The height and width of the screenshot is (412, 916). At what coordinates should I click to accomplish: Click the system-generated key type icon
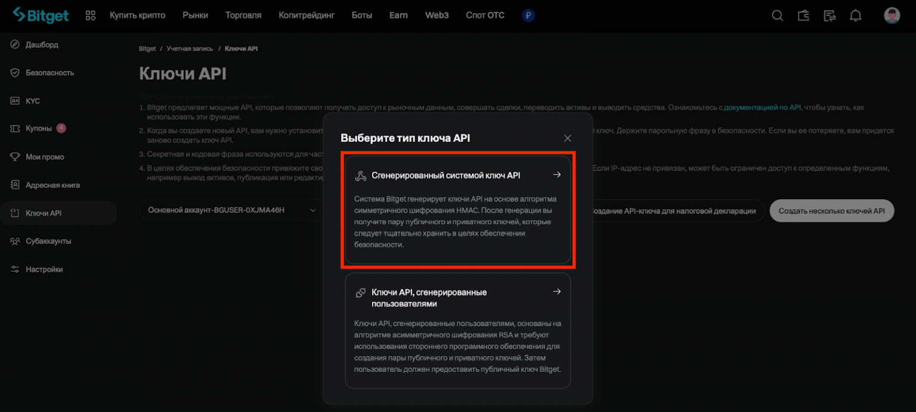[360, 175]
